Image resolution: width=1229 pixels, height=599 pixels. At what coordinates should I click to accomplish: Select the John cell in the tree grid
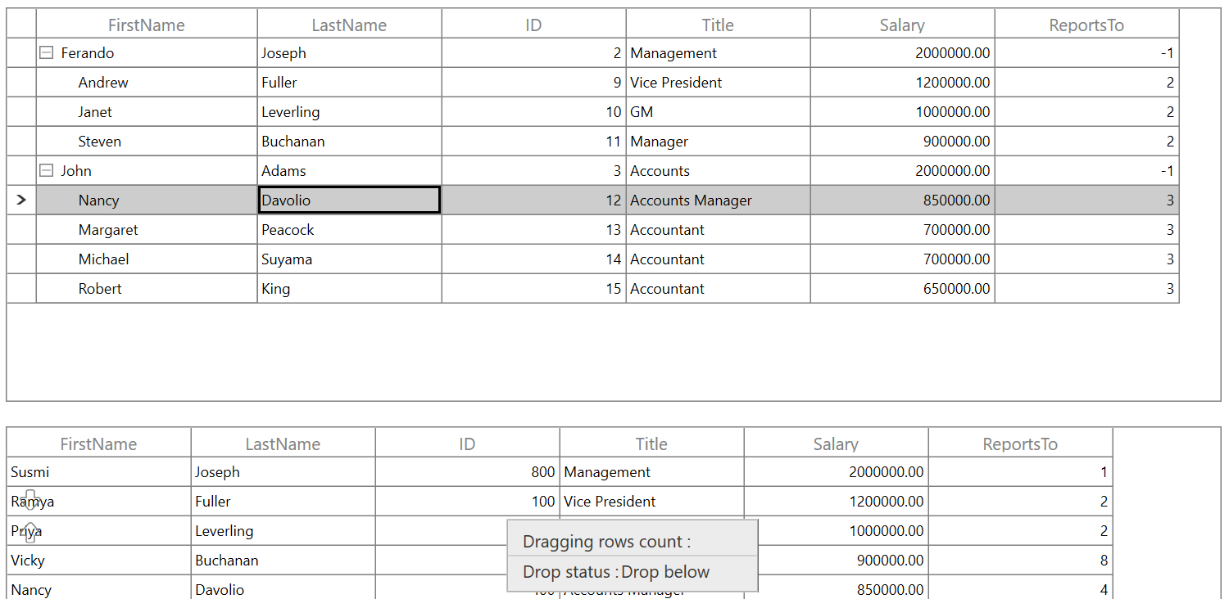[147, 171]
